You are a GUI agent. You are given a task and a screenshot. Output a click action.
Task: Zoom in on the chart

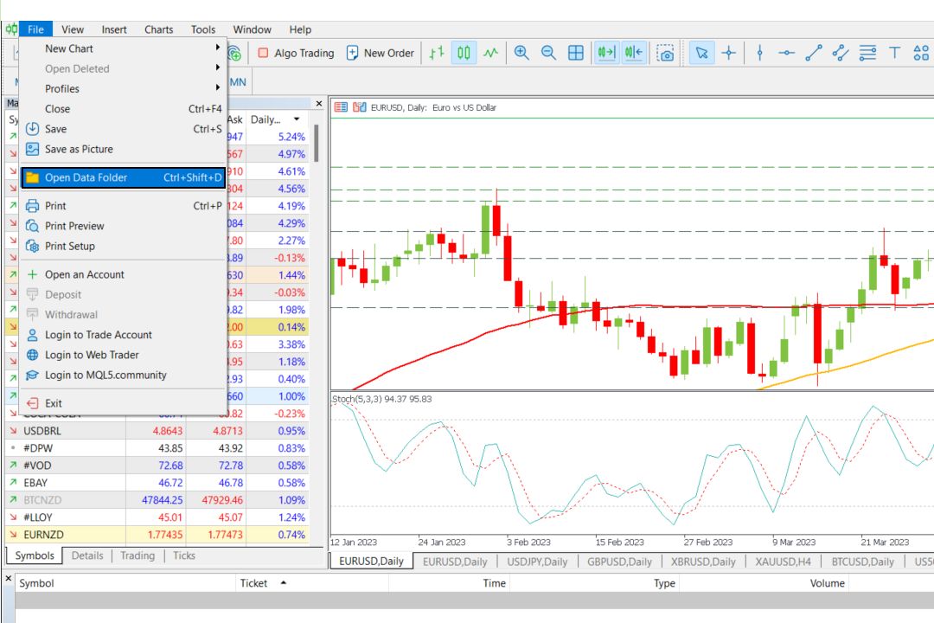[x=521, y=53]
